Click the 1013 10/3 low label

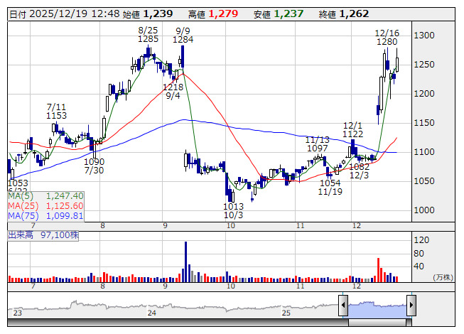234,210
